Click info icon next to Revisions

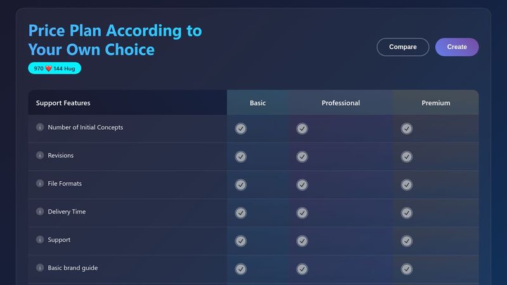pyautogui.click(x=40, y=155)
